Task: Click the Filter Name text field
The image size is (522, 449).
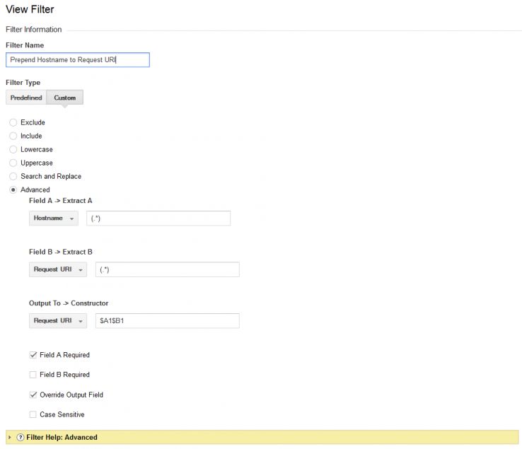Action: (x=77, y=60)
